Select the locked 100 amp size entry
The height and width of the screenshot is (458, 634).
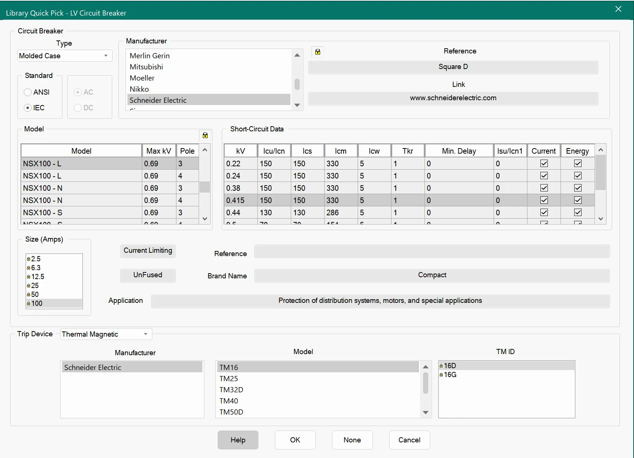(x=37, y=303)
